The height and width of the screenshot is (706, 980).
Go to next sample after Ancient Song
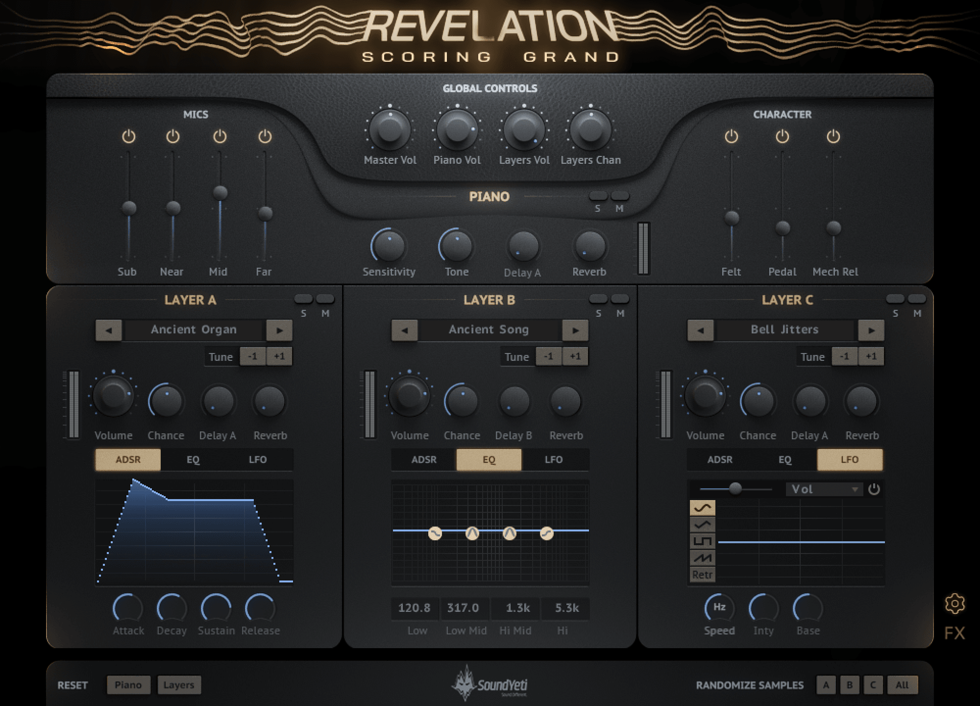click(575, 330)
